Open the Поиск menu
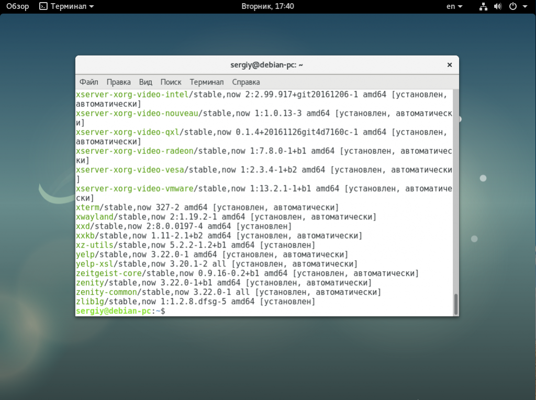 (x=171, y=82)
